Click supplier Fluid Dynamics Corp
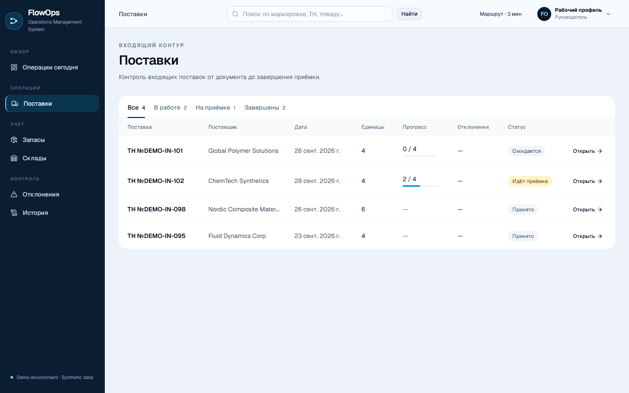The image size is (629, 393). 237,236
